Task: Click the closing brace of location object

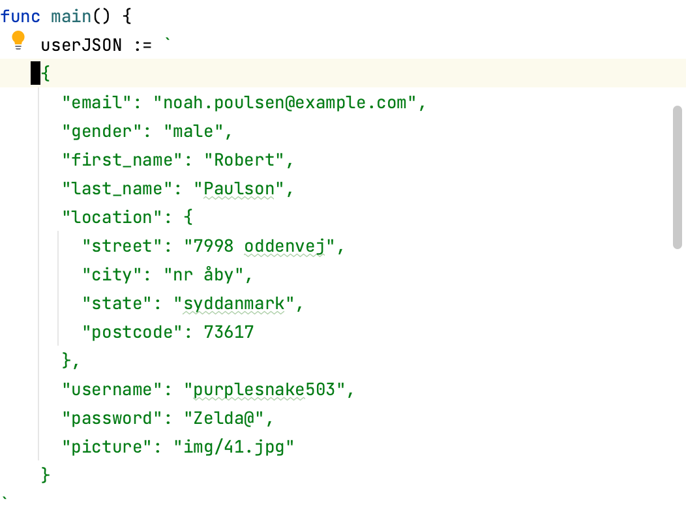Action: (66, 361)
